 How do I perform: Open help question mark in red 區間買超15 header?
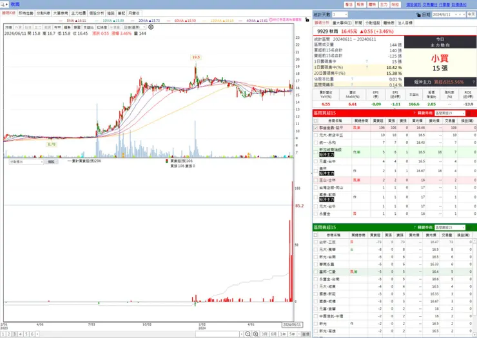pyautogui.click(x=414, y=113)
